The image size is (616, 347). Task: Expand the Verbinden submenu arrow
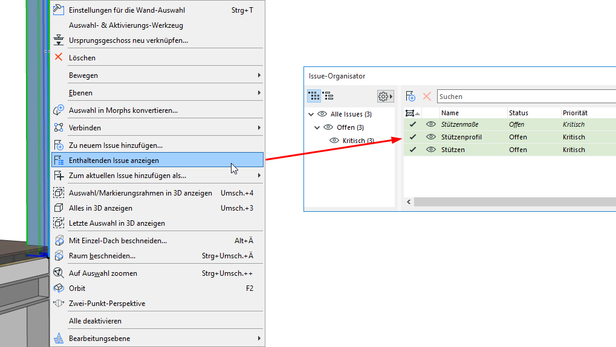pos(259,127)
